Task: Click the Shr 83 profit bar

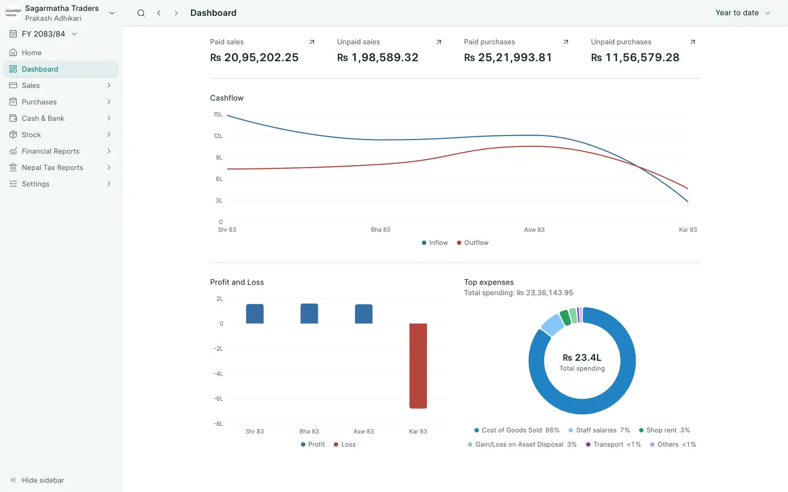Action: 255,314
